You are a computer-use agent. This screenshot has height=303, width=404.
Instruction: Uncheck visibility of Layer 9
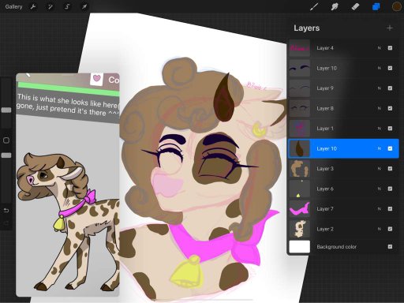390,88
